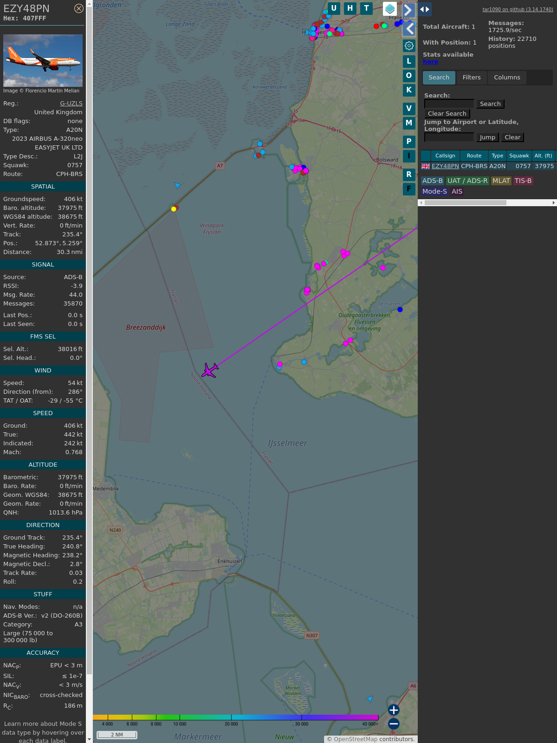557x743 pixels.
Task: Open the map layer switcher icon
Action: click(x=390, y=8)
